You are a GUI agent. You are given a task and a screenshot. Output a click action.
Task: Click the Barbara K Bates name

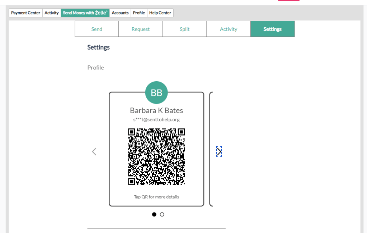coord(156,110)
